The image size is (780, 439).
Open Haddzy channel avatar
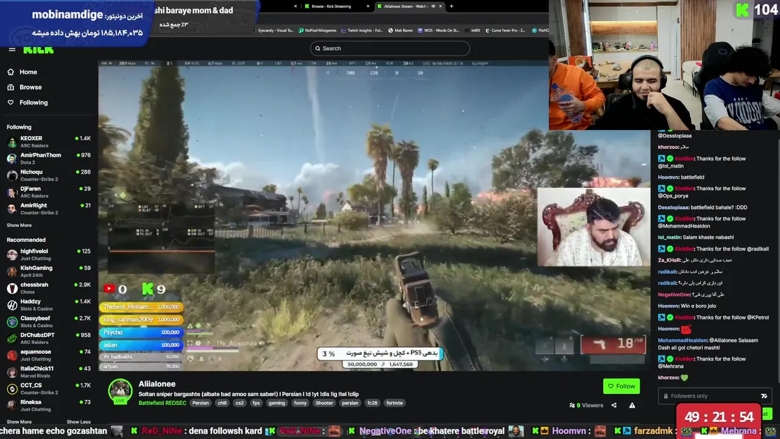12,305
